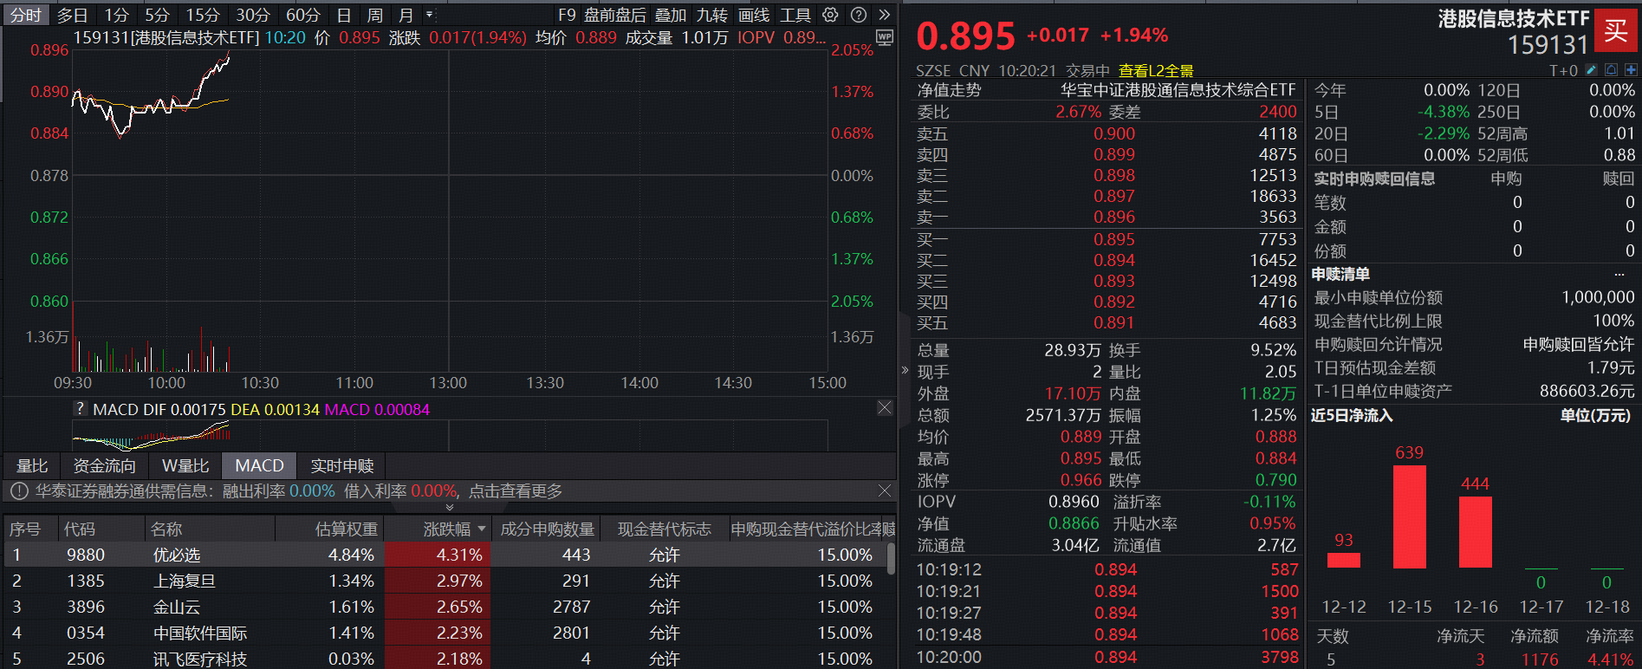Expand side panel arrow beside order book
This screenshot has width=1642, height=669.
tap(905, 370)
